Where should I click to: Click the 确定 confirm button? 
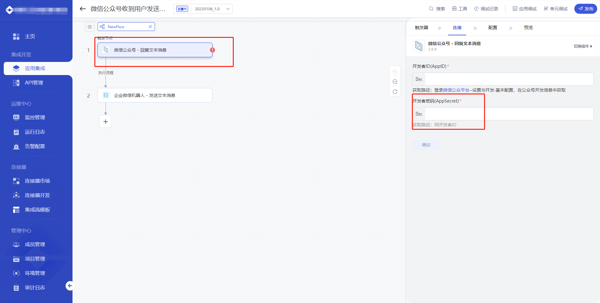pos(426,145)
